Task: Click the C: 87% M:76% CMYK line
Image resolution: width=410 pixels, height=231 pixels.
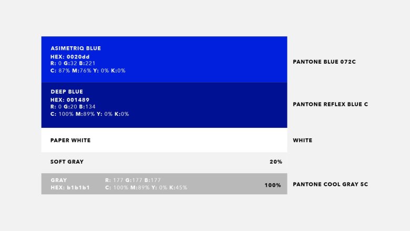Action: (x=88, y=71)
